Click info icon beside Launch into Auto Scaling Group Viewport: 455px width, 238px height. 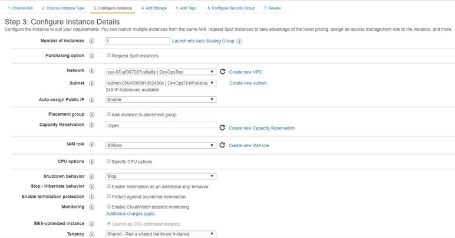[239, 41]
